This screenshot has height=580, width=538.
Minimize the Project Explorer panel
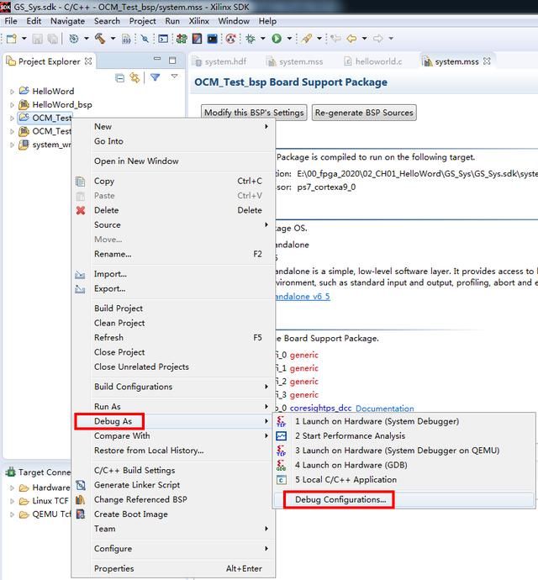click(x=157, y=59)
